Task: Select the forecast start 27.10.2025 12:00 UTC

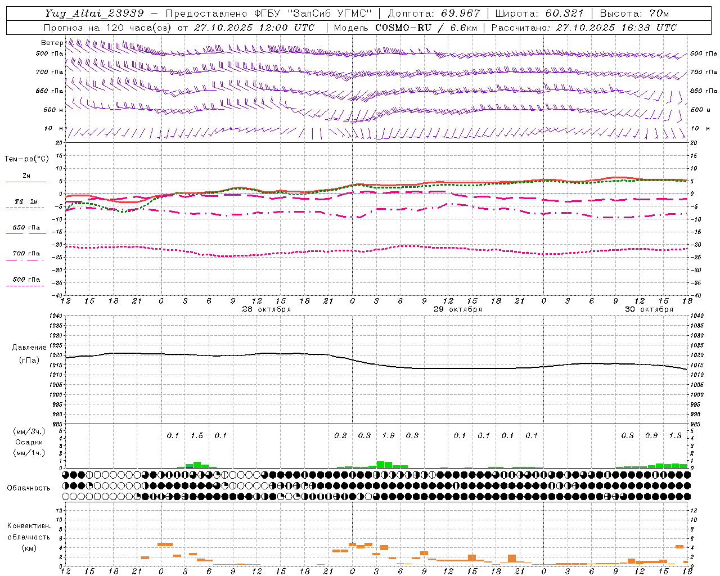Action: [254, 28]
